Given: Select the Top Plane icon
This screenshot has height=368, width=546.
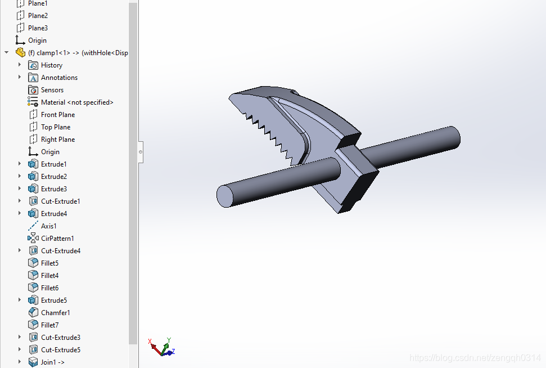Looking at the screenshot, I should (x=33, y=127).
